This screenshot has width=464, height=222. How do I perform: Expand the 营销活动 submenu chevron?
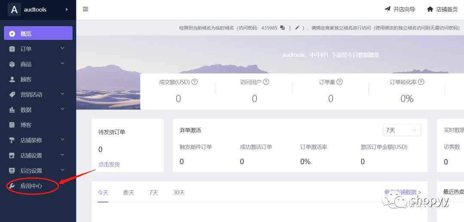coord(62,94)
